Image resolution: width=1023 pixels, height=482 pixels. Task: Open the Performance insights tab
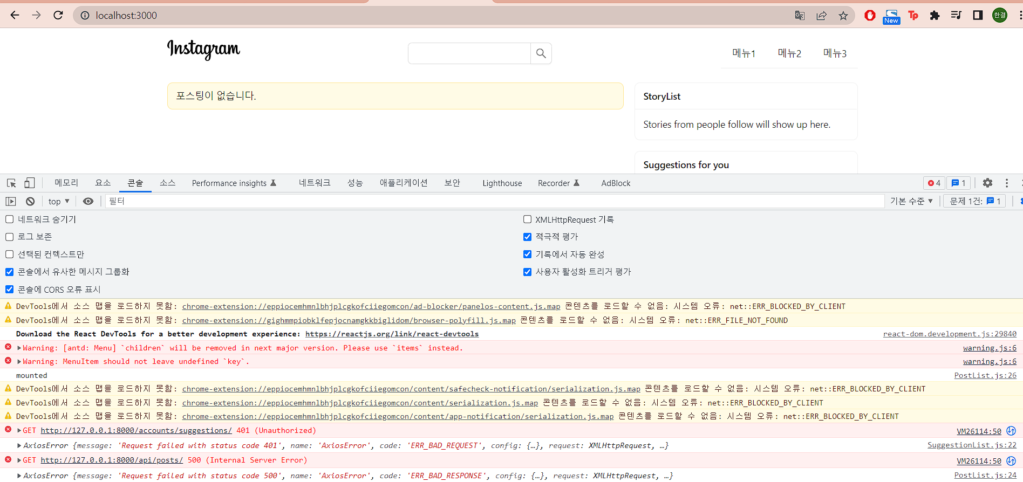pyautogui.click(x=234, y=183)
